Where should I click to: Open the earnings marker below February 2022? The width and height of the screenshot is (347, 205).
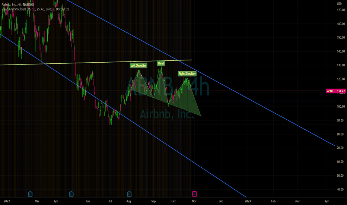coord(30,194)
